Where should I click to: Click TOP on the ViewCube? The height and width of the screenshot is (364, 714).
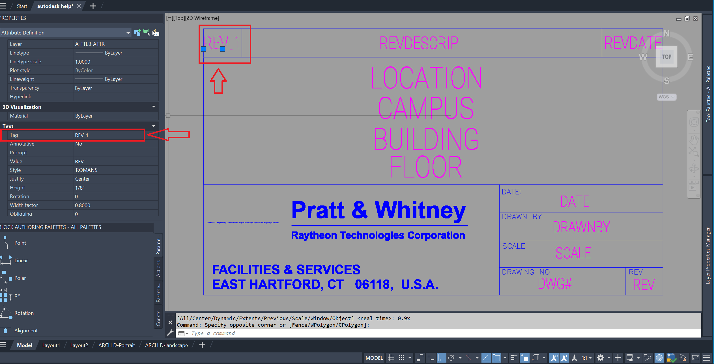[666, 57]
